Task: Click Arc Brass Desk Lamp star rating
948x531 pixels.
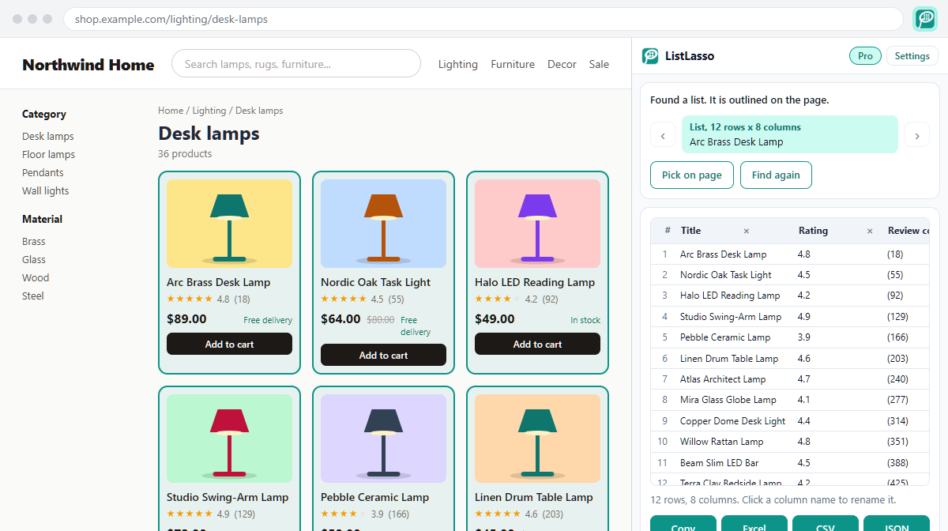Action: [190, 299]
